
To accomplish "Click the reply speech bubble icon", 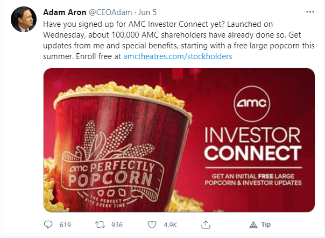I will (48, 225).
